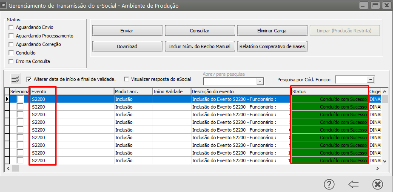
Task: Click the Consultar button
Action: pos(199,31)
